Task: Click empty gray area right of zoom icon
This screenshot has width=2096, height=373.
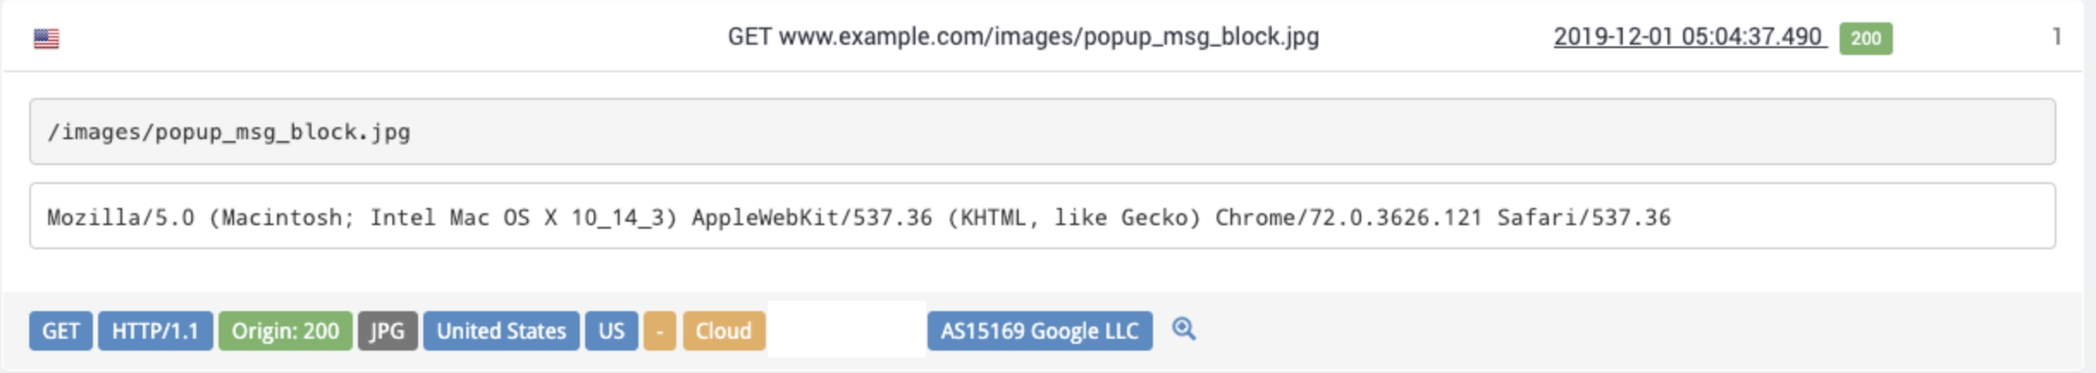Action: tap(1637, 331)
